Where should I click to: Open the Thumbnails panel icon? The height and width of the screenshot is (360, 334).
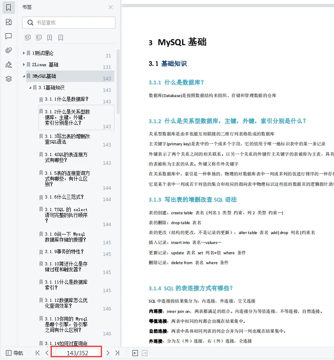[x=9, y=22]
